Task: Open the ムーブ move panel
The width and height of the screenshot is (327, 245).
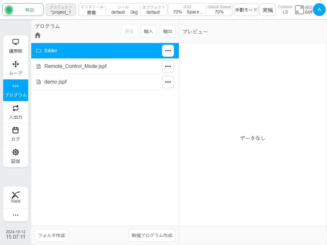Action: (x=16, y=68)
